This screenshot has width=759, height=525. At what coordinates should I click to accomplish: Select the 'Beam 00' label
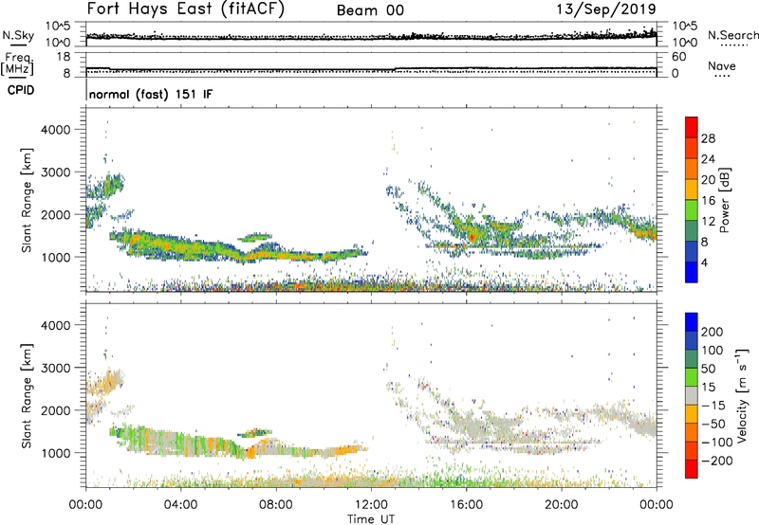point(370,10)
